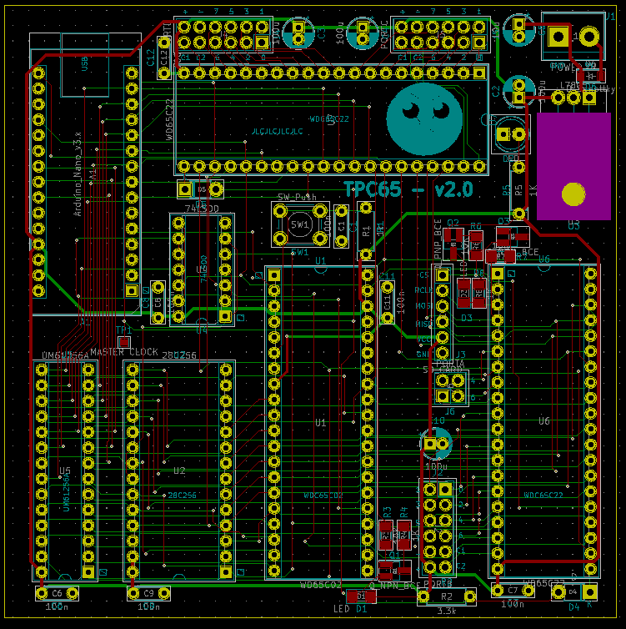The height and width of the screenshot is (629, 626).
Task: Click the MISO pin label on J3
Action: point(424,324)
